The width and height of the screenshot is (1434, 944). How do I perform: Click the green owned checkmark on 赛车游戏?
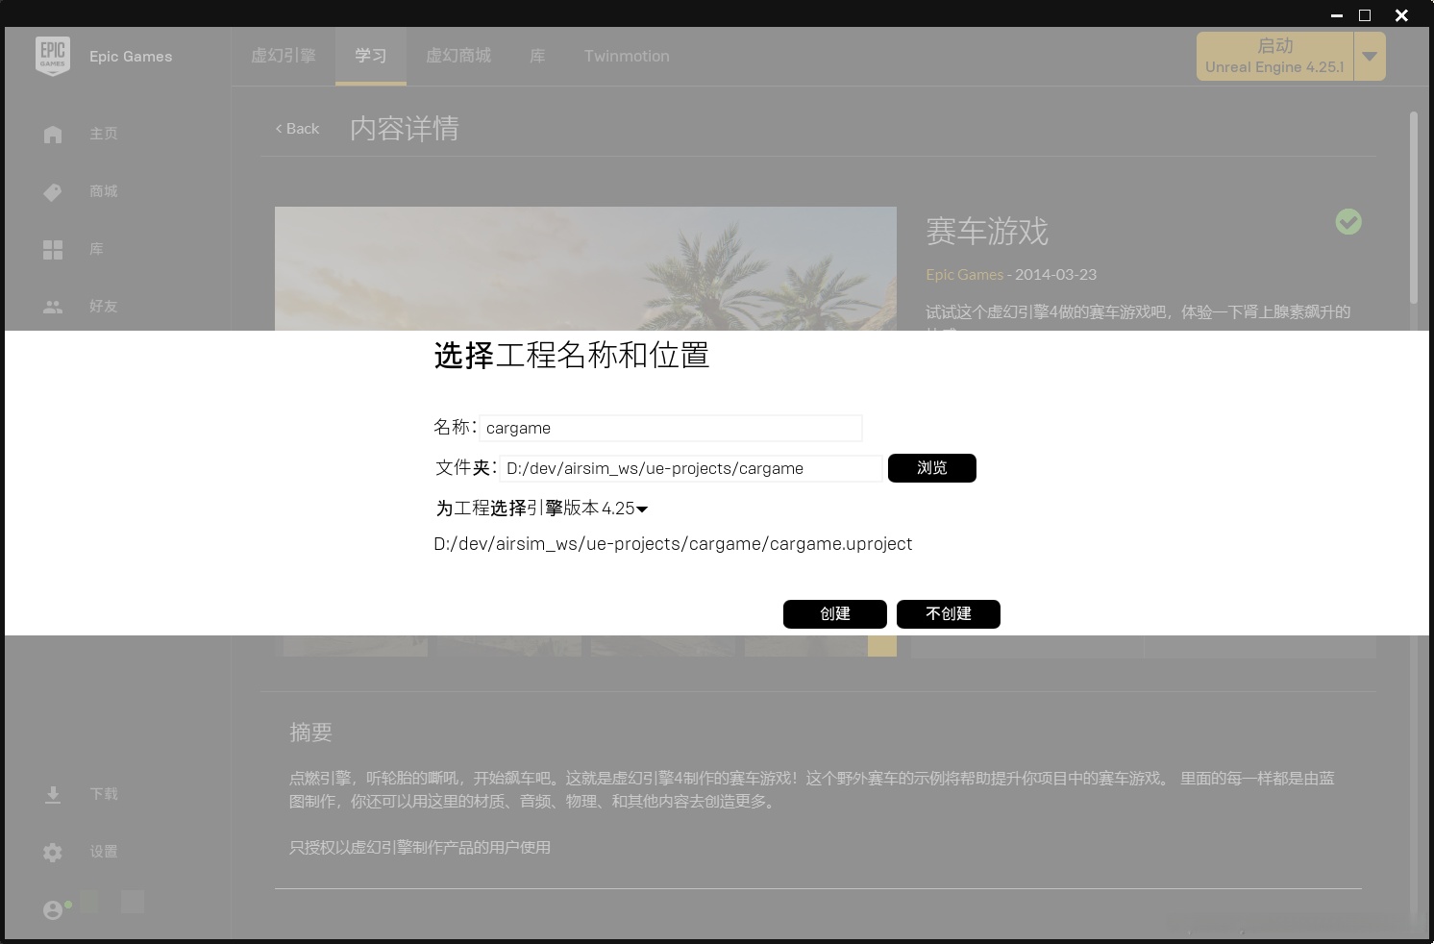1347,222
